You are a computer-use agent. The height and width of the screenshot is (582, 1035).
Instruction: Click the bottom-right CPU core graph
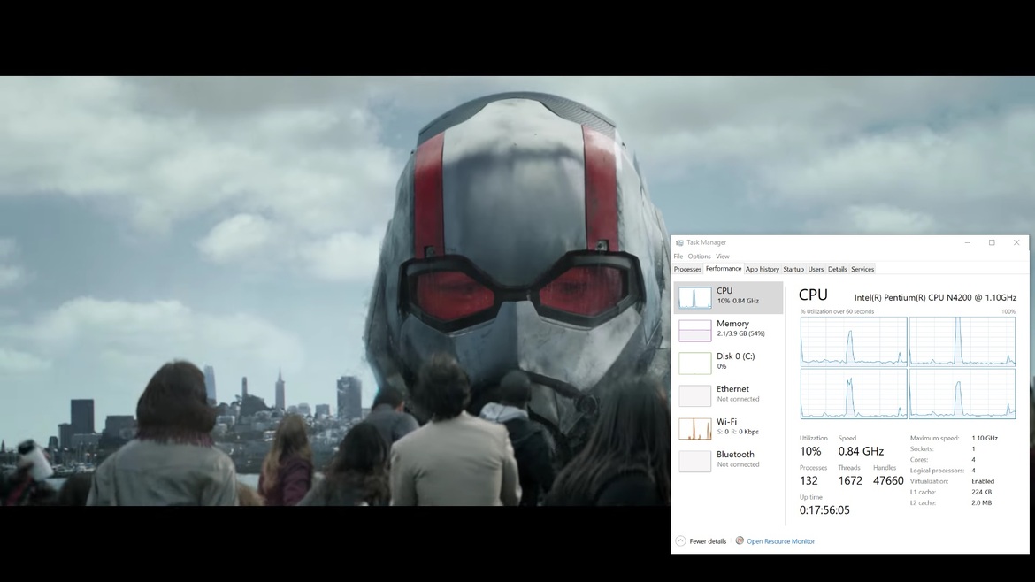[x=962, y=394]
